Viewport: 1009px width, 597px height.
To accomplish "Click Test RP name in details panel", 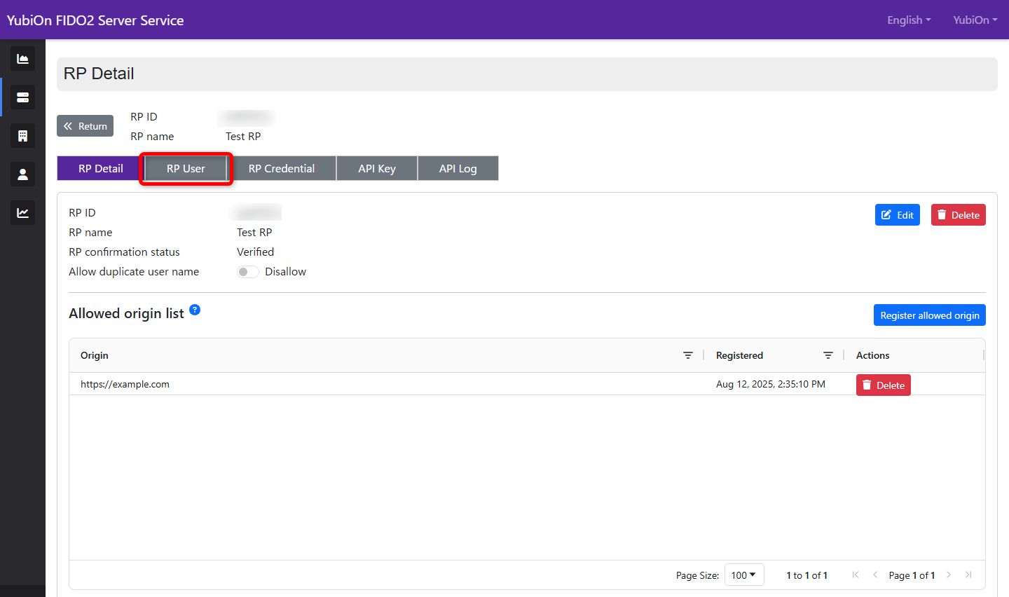I will click(254, 233).
